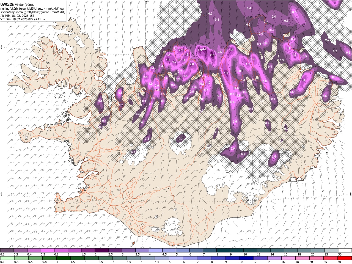Select the initial time 'IT: Mið. 18. 02. 2026 15Z'
The height and width of the screenshot is (264, 352).
[x=17, y=16]
